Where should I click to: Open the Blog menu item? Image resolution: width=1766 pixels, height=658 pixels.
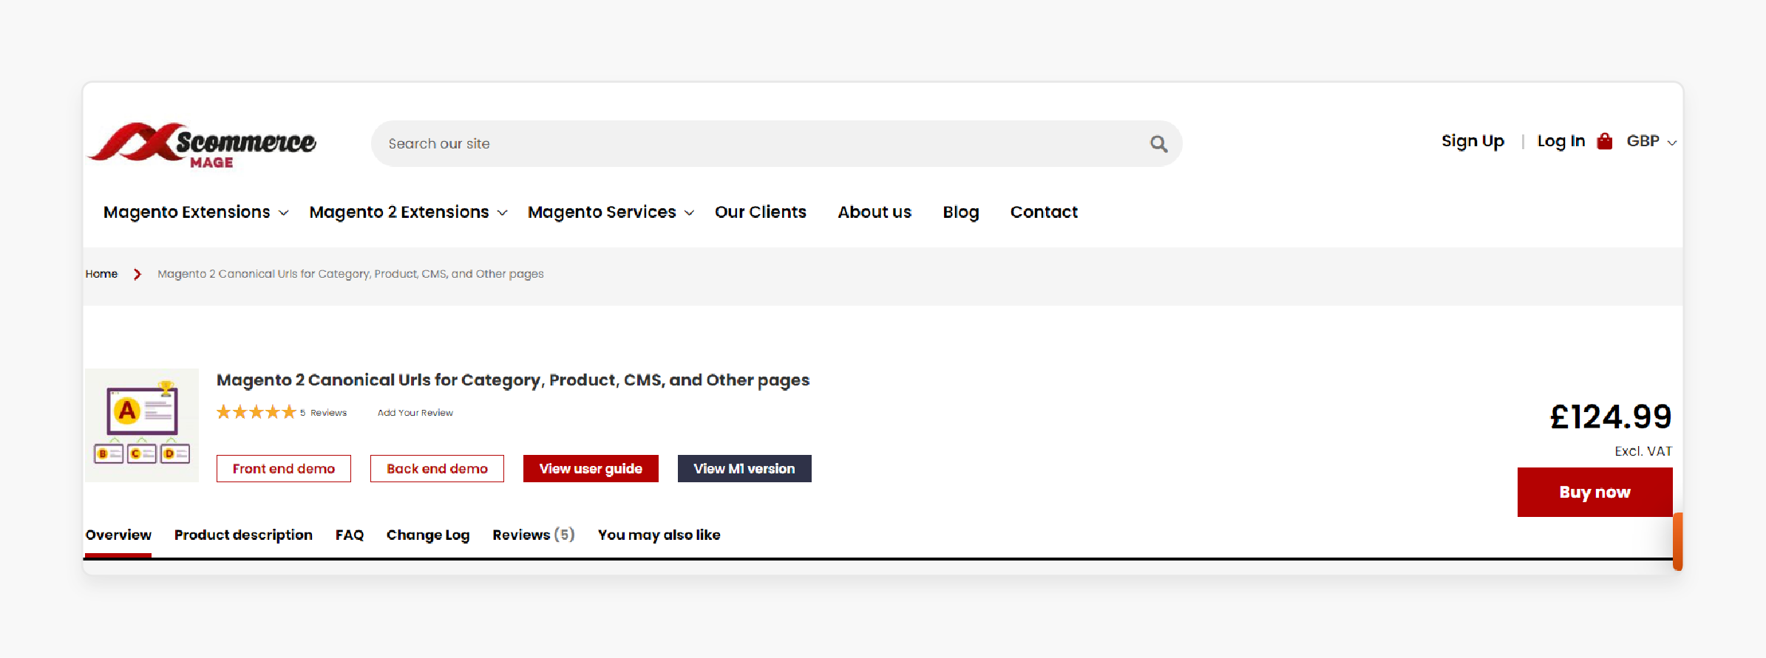click(x=960, y=212)
